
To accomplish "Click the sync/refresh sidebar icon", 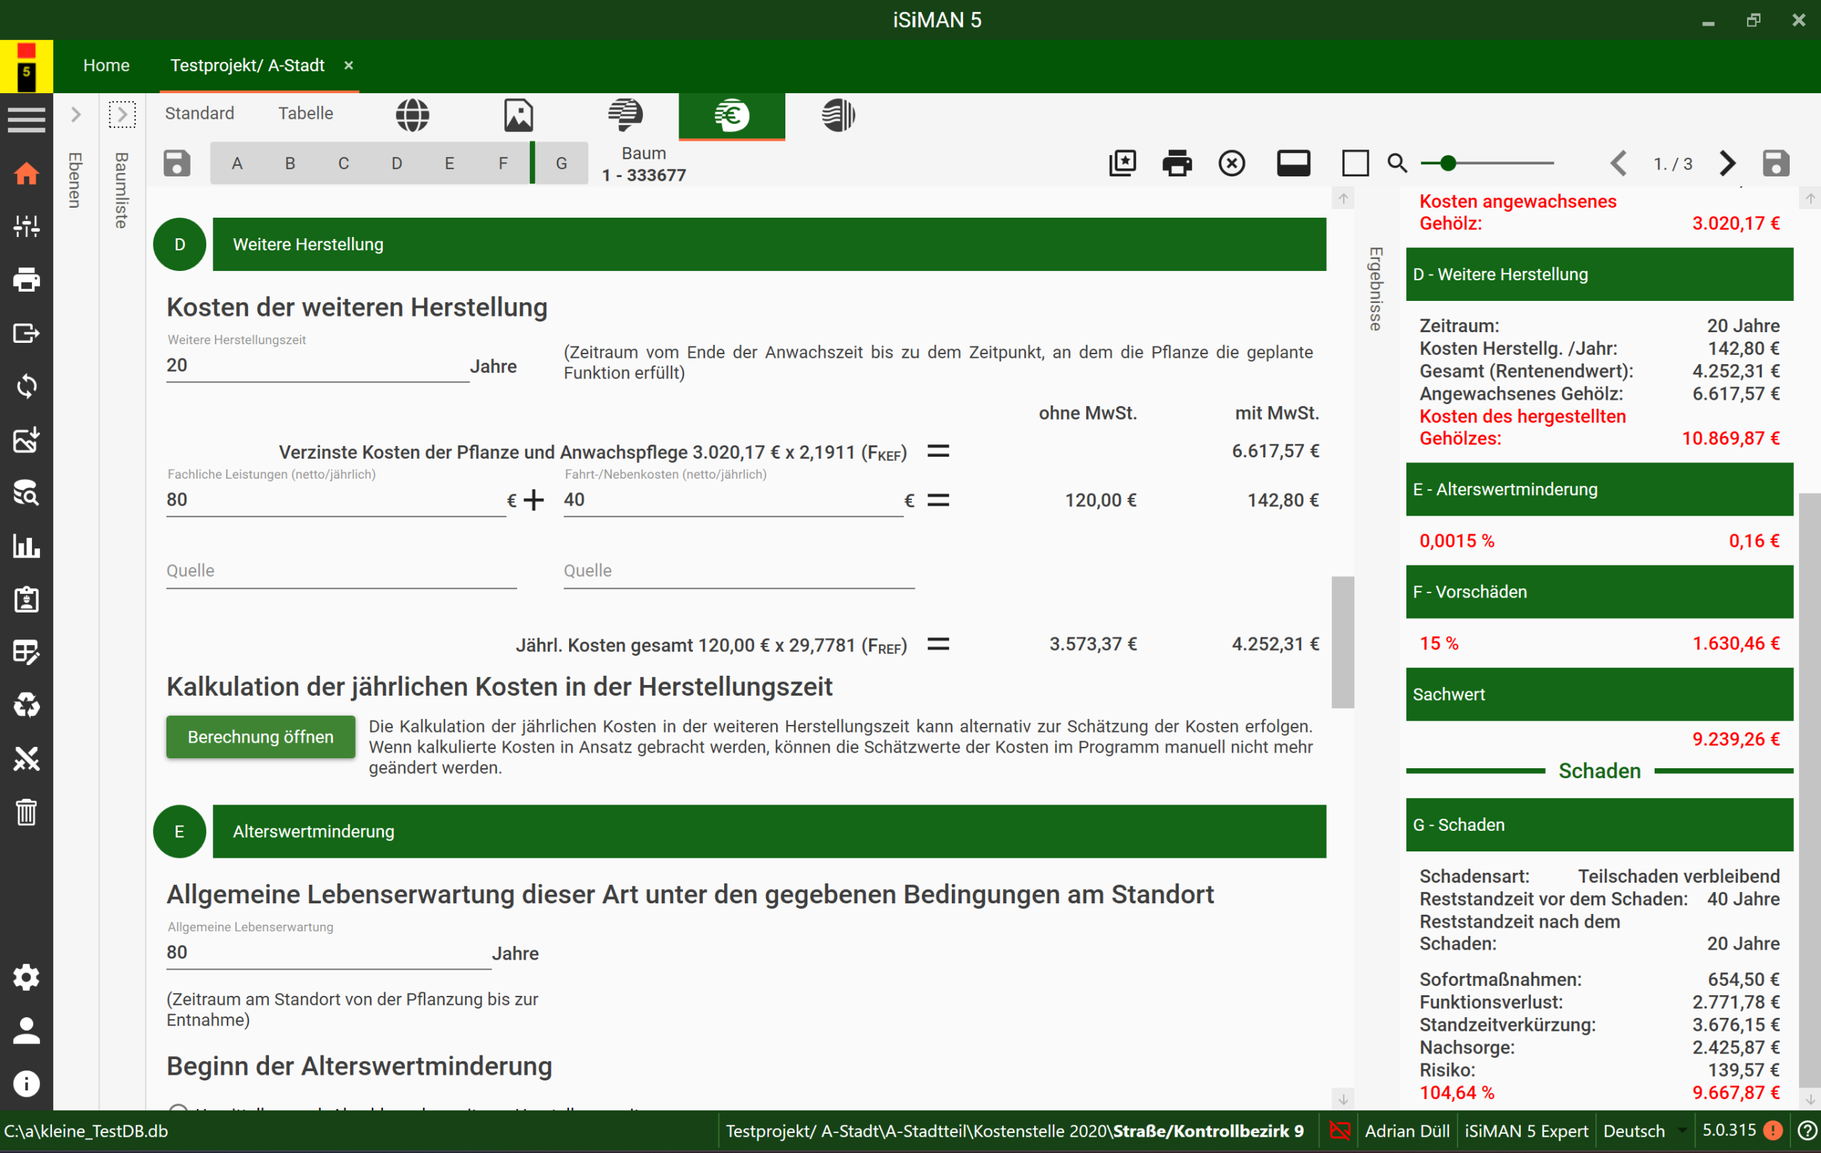I will point(26,386).
